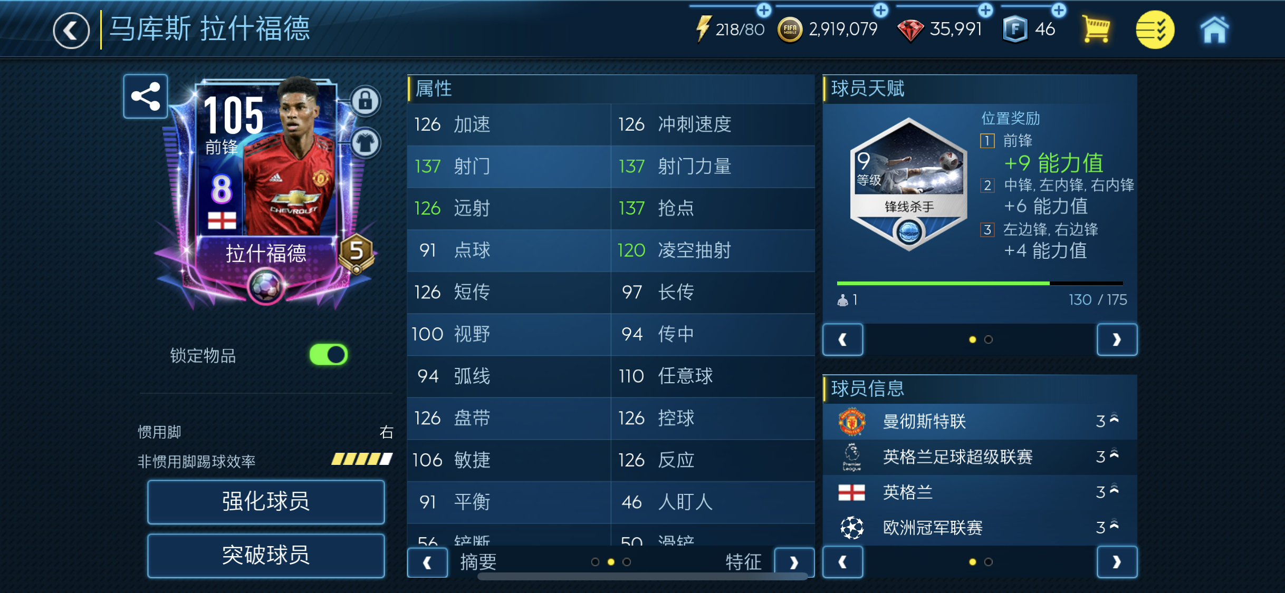Toggle the 锁定物品 lock item switch
Screen dimensions: 1285x593
click(x=328, y=355)
